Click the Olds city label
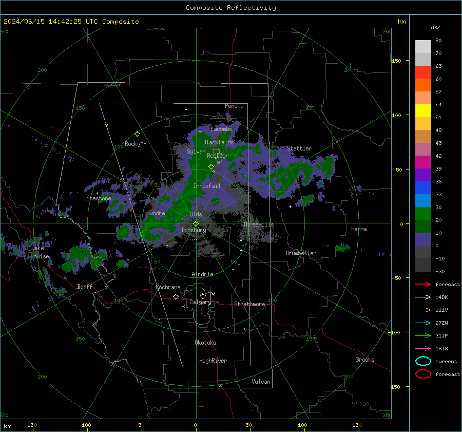Image resolution: width=462 pixels, height=432 pixels. pos(196,214)
